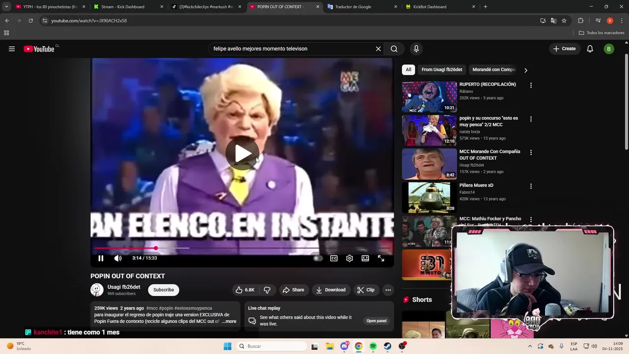Screen dimensions: 629x354
Task: Dislike the video with thumbs down
Action: 267,290
